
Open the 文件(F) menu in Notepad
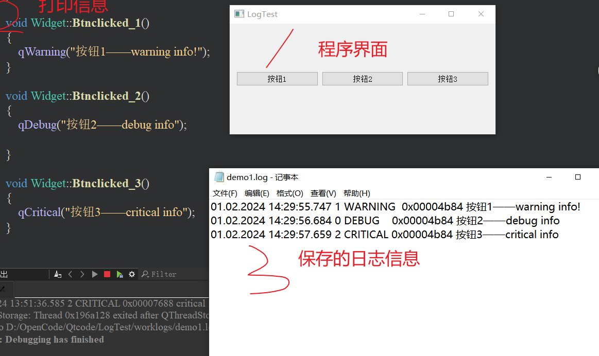click(x=225, y=193)
